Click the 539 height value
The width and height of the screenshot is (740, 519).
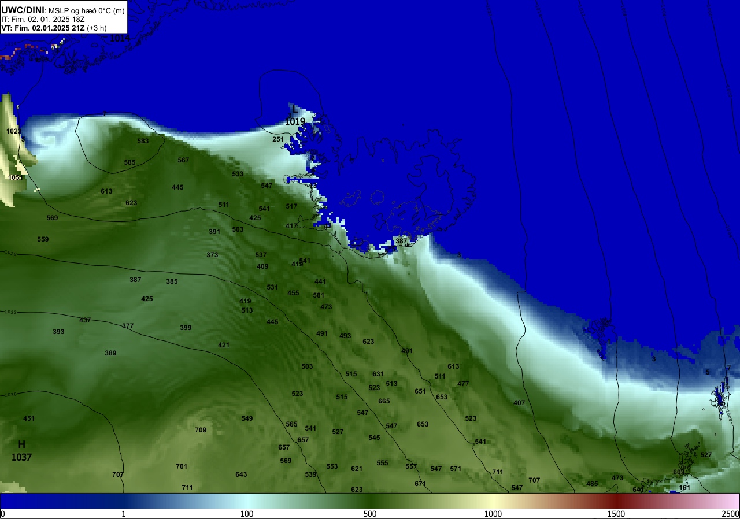(x=310, y=474)
